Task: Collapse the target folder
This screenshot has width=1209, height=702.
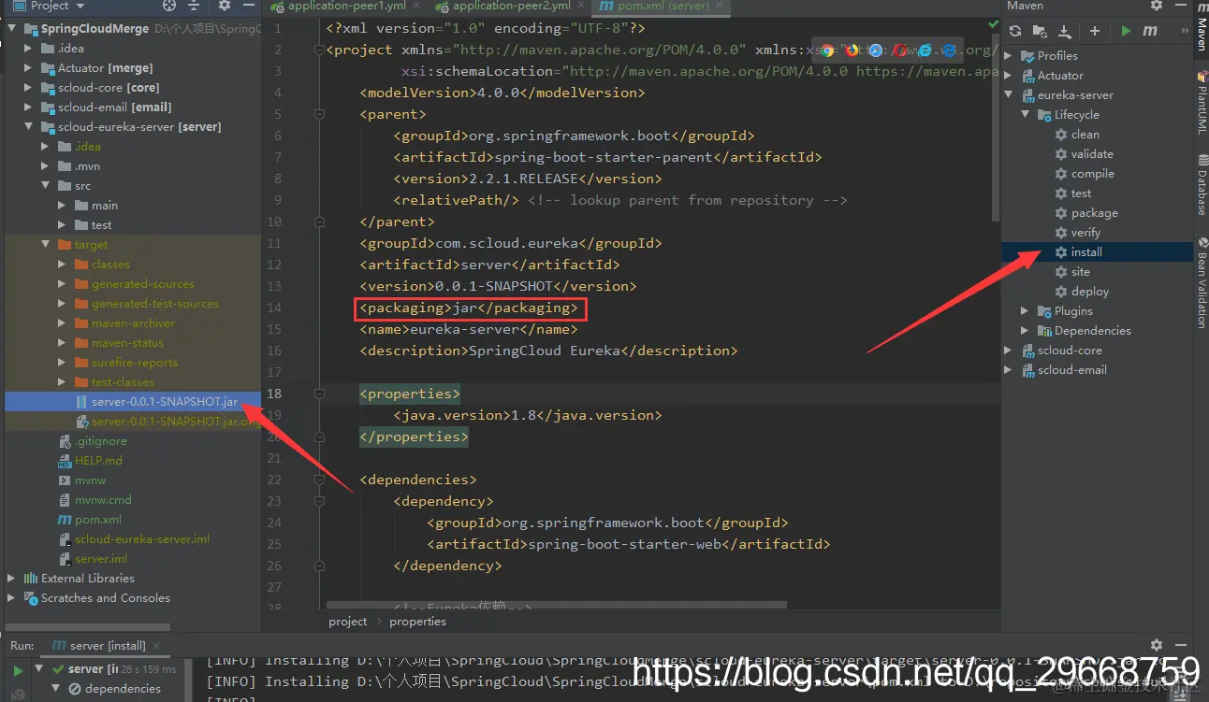Action: (46, 244)
